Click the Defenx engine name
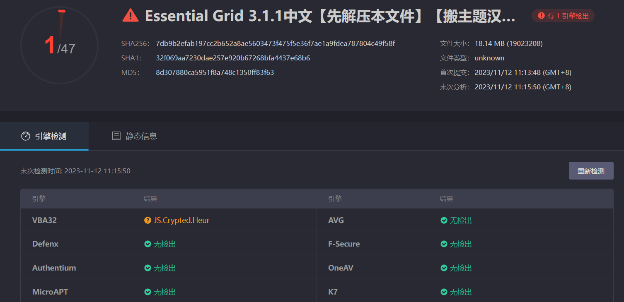 point(46,244)
